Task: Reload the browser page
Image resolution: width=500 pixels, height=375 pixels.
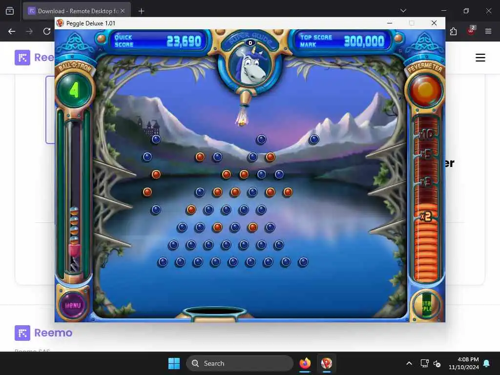Action: pos(47,31)
